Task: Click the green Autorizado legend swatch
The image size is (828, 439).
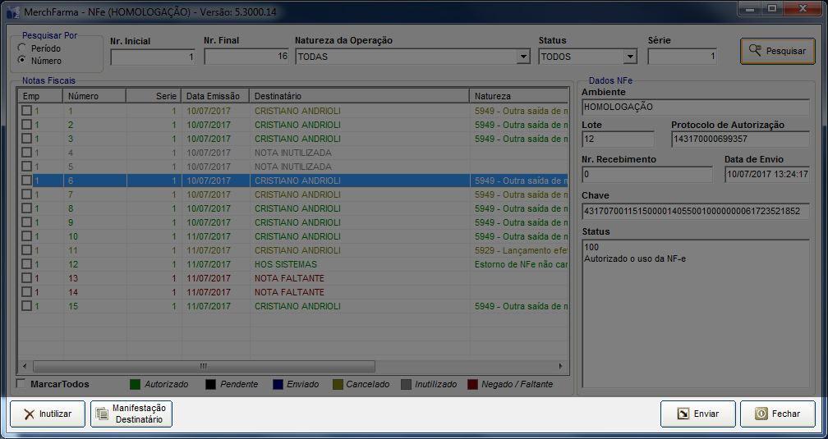Action: 135,384
